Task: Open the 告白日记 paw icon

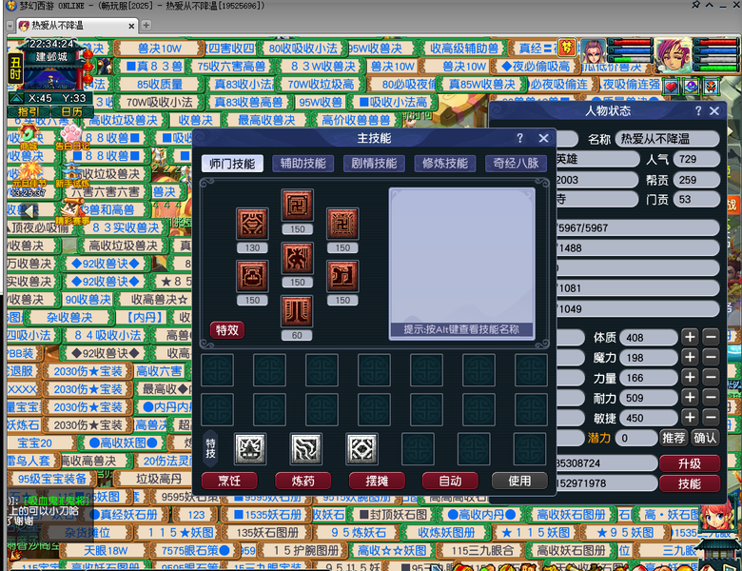Action: coord(71,137)
